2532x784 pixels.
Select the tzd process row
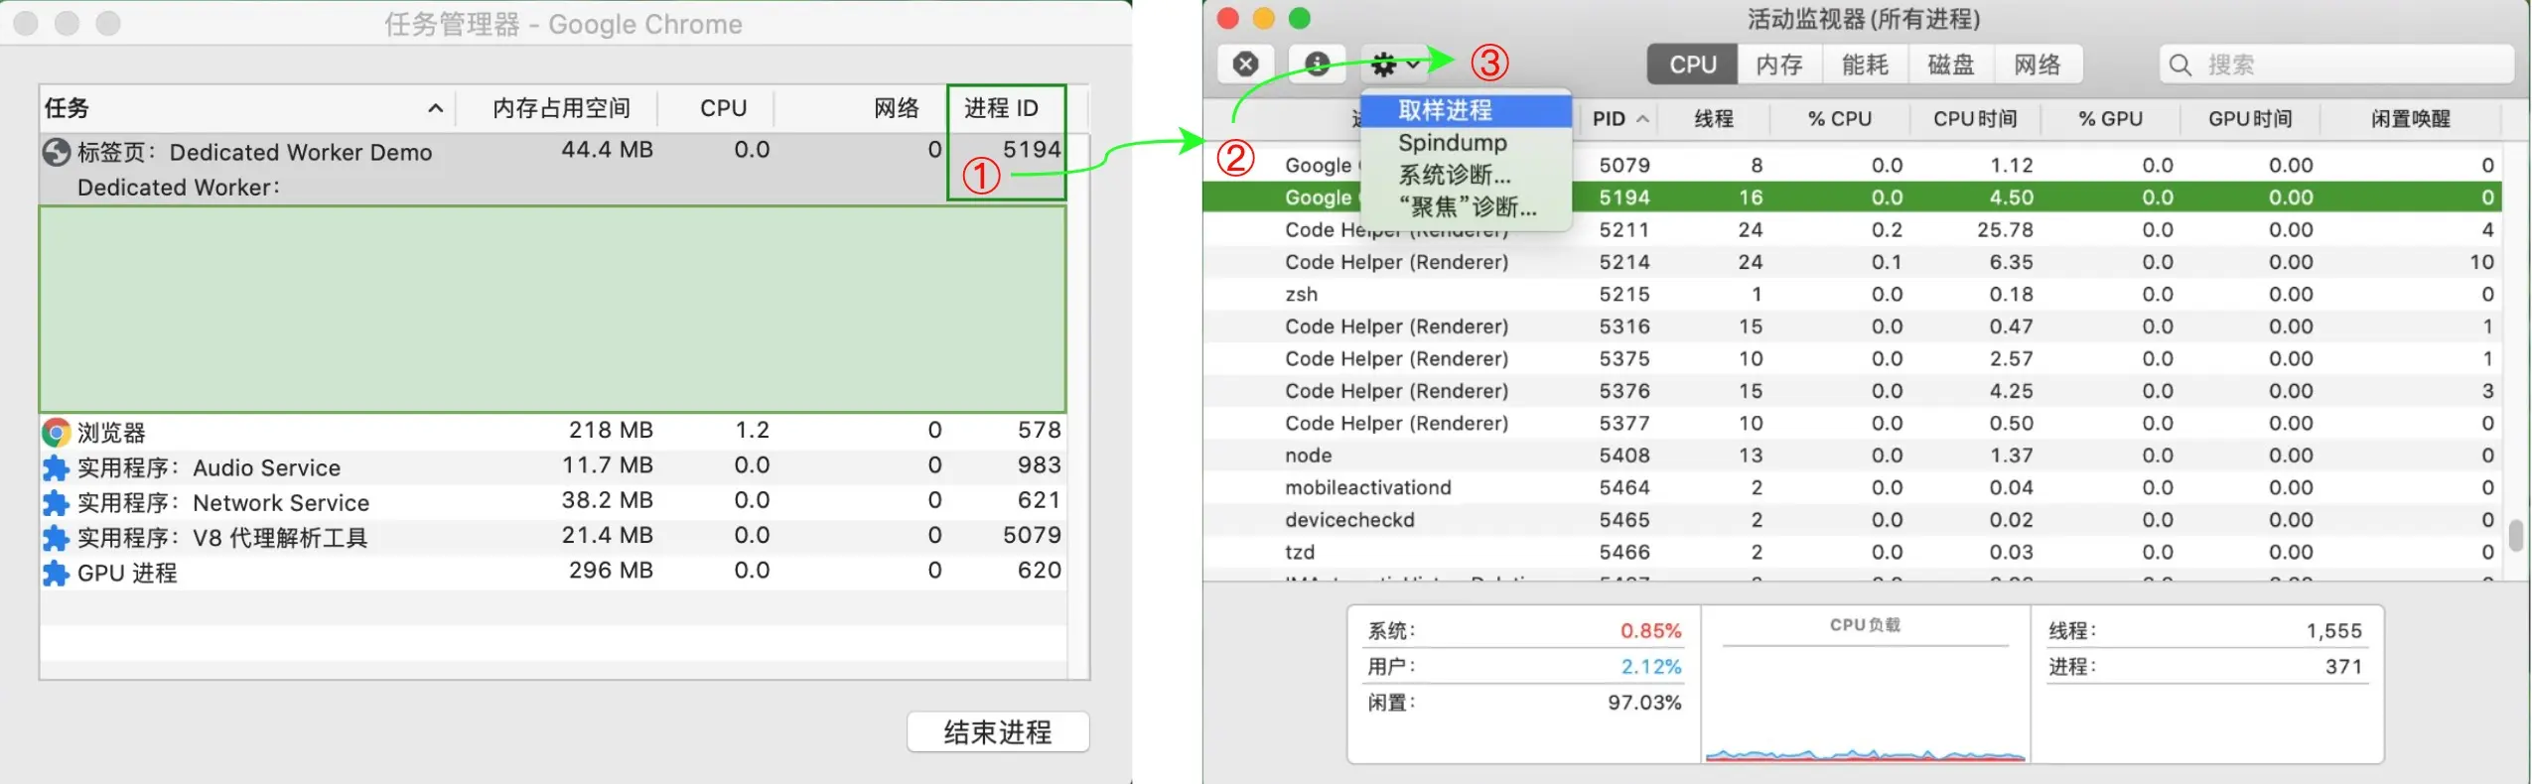[x=1852, y=552]
